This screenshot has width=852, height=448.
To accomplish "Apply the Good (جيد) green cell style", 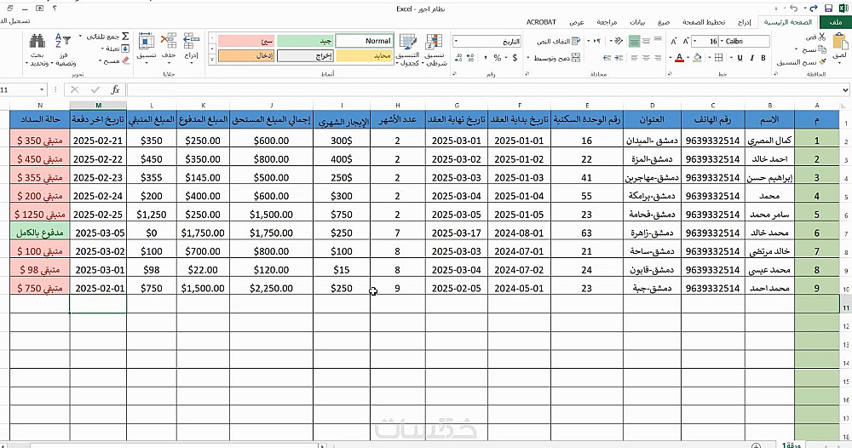I will (x=305, y=41).
